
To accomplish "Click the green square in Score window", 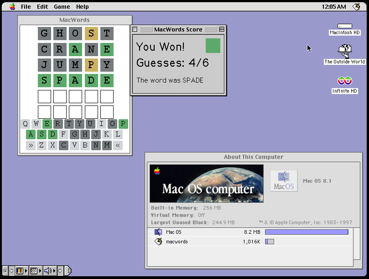I will click(x=213, y=46).
